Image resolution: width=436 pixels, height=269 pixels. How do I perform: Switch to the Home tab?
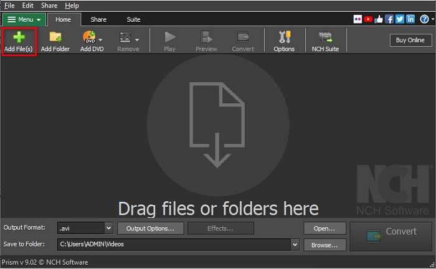point(64,19)
